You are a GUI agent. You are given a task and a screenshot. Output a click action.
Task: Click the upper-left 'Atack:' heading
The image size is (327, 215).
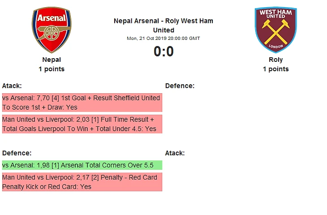click(12, 86)
